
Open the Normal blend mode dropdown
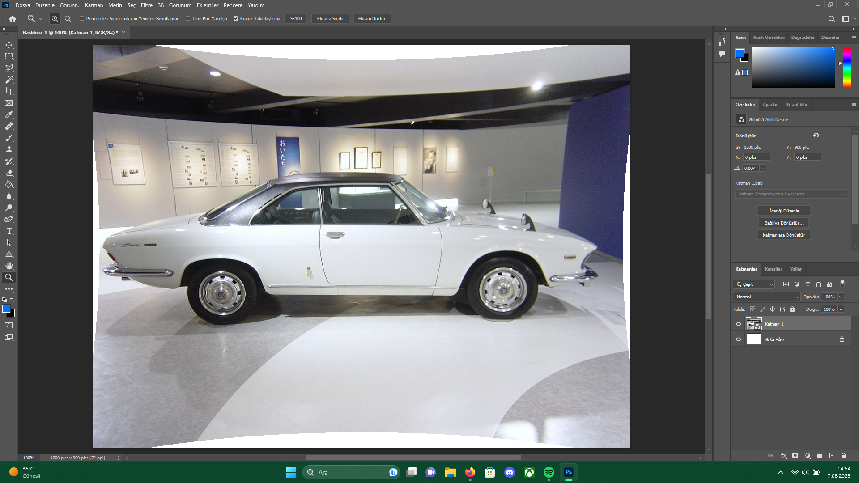[x=767, y=297]
